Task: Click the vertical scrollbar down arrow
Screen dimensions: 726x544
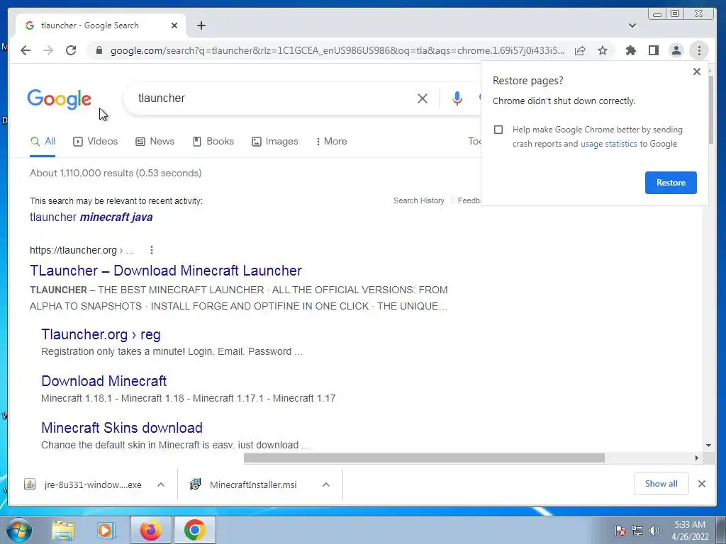Action: [x=708, y=446]
